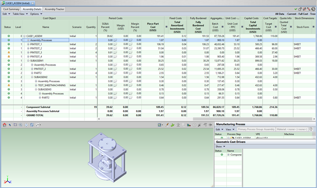Collapse the SUBASSEM1 tree node
The height and width of the screenshot is (188, 317).
click(x=29, y=61)
